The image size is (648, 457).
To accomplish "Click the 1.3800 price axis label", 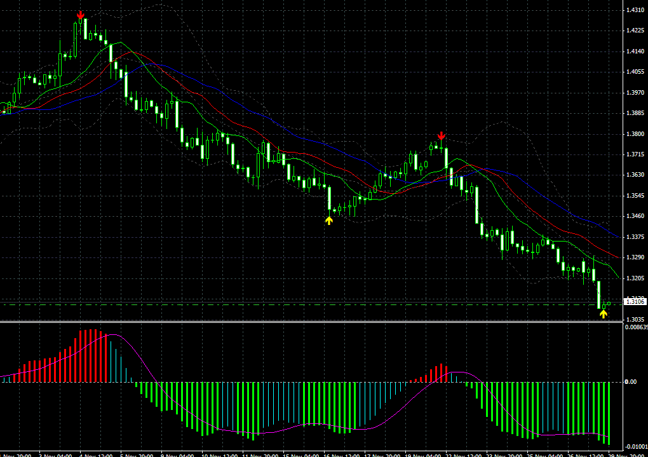I will (635, 134).
